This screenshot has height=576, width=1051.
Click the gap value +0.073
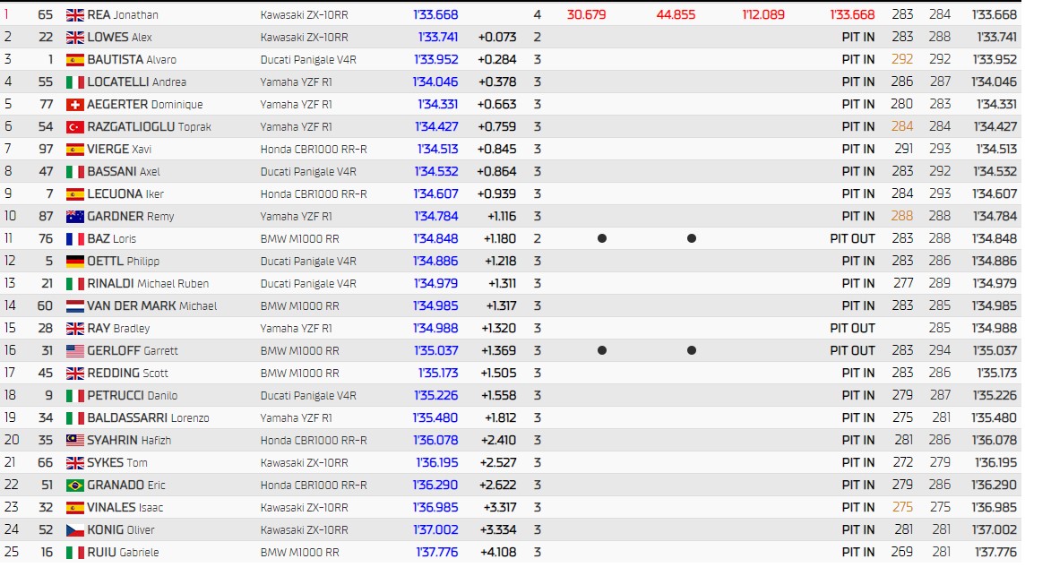click(x=497, y=38)
